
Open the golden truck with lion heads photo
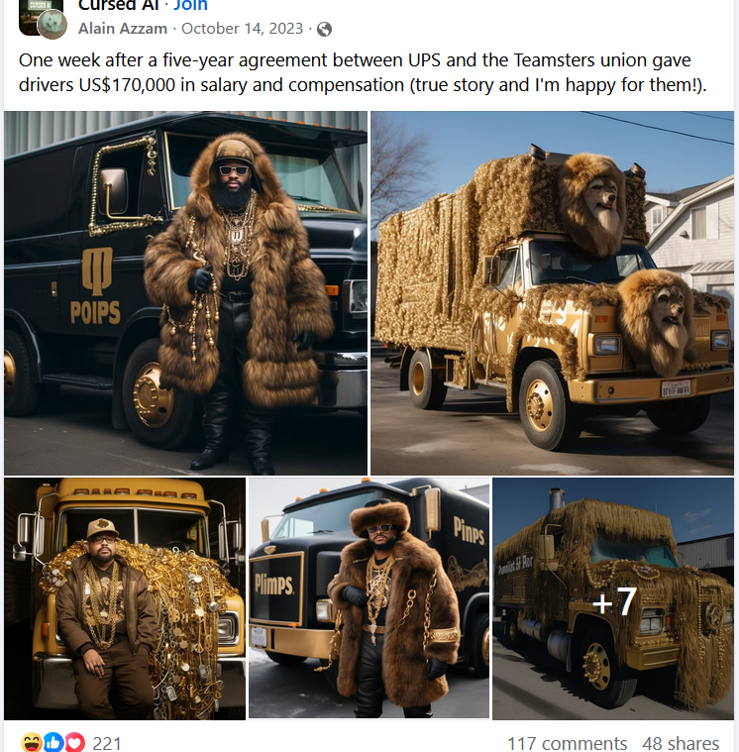(x=552, y=293)
